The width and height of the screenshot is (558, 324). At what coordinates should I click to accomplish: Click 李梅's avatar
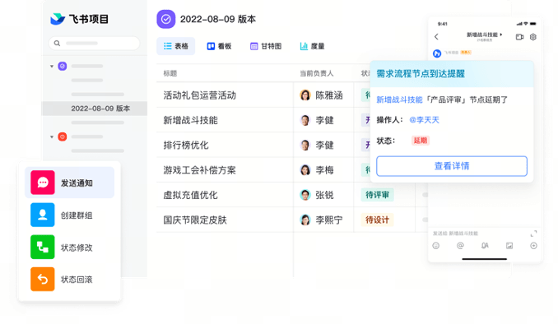point(305,170)
